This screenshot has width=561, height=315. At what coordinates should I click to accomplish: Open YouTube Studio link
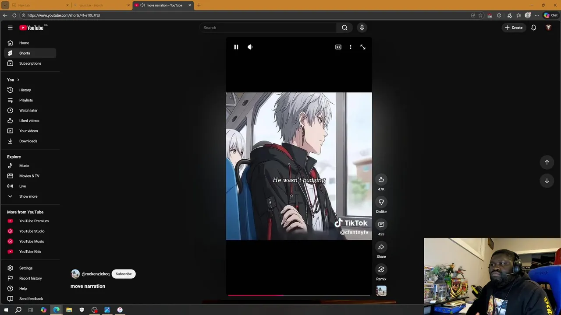pyautogui.click(x=30, y=231)
